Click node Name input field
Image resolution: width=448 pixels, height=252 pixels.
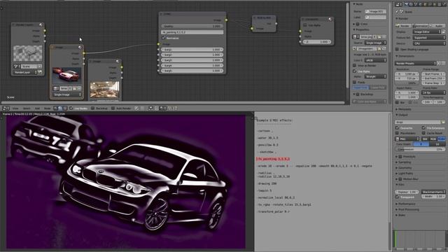pyautogui.click(x=375, y=11)
